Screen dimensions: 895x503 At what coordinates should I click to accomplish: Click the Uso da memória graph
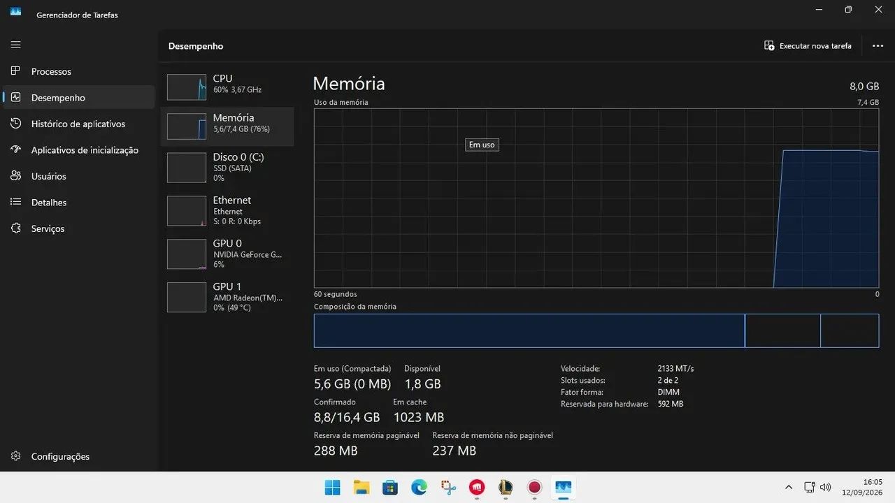[x=596, y=198]
